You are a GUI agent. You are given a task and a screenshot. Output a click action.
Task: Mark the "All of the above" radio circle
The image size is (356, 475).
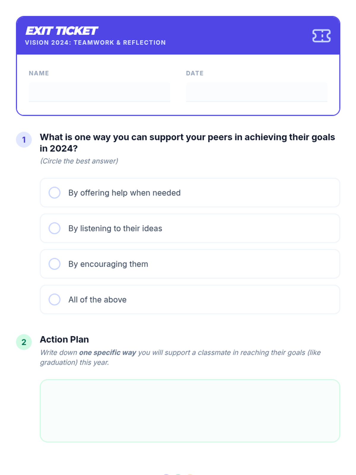tap(55, 300)
